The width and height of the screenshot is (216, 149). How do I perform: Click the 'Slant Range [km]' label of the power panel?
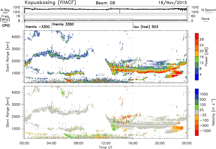pos(8,57)
